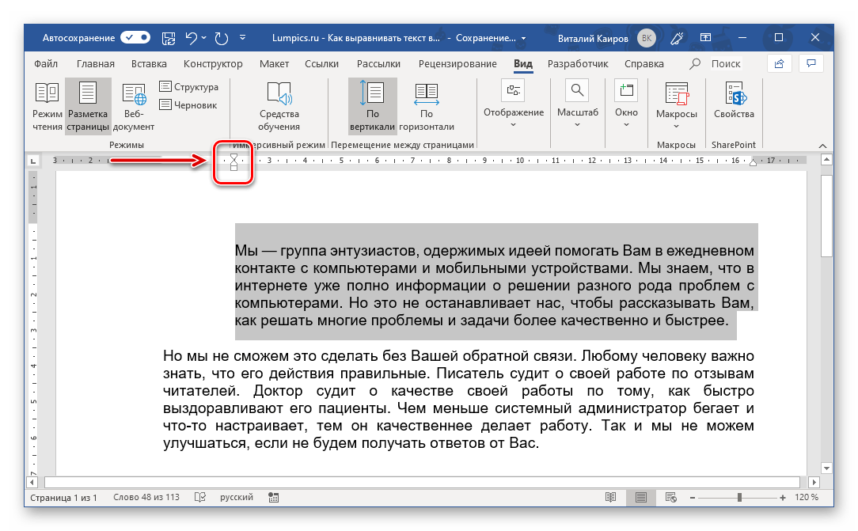Expand the Macros (Макросы) dropdown
Viewport: 858px width, 531px height.
point(676,107)
